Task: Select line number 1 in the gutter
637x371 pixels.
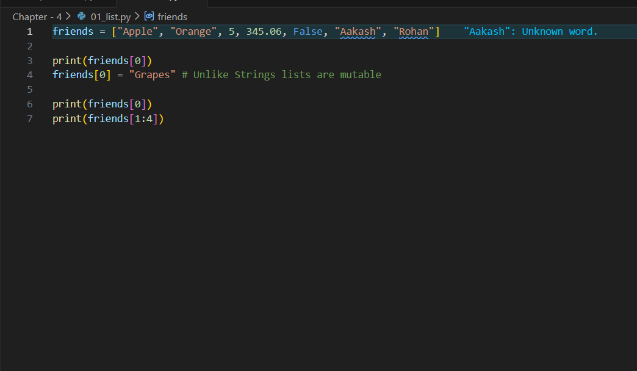Action: coord(29,31)
